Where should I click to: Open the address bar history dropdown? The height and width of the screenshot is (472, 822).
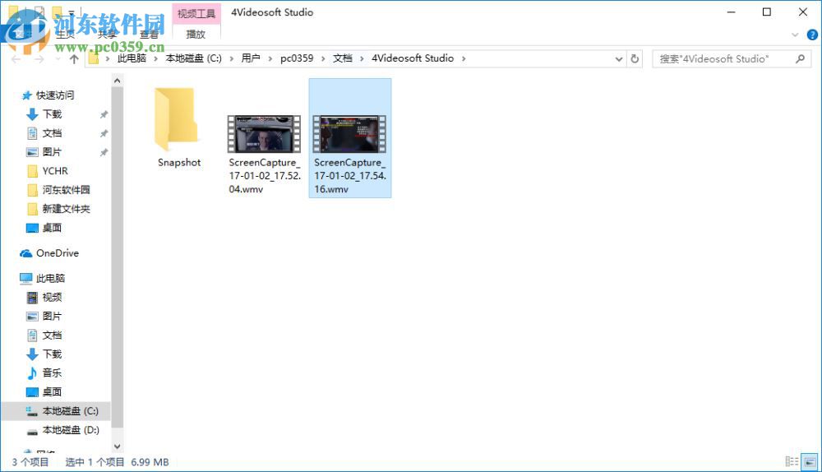[619, 58]
